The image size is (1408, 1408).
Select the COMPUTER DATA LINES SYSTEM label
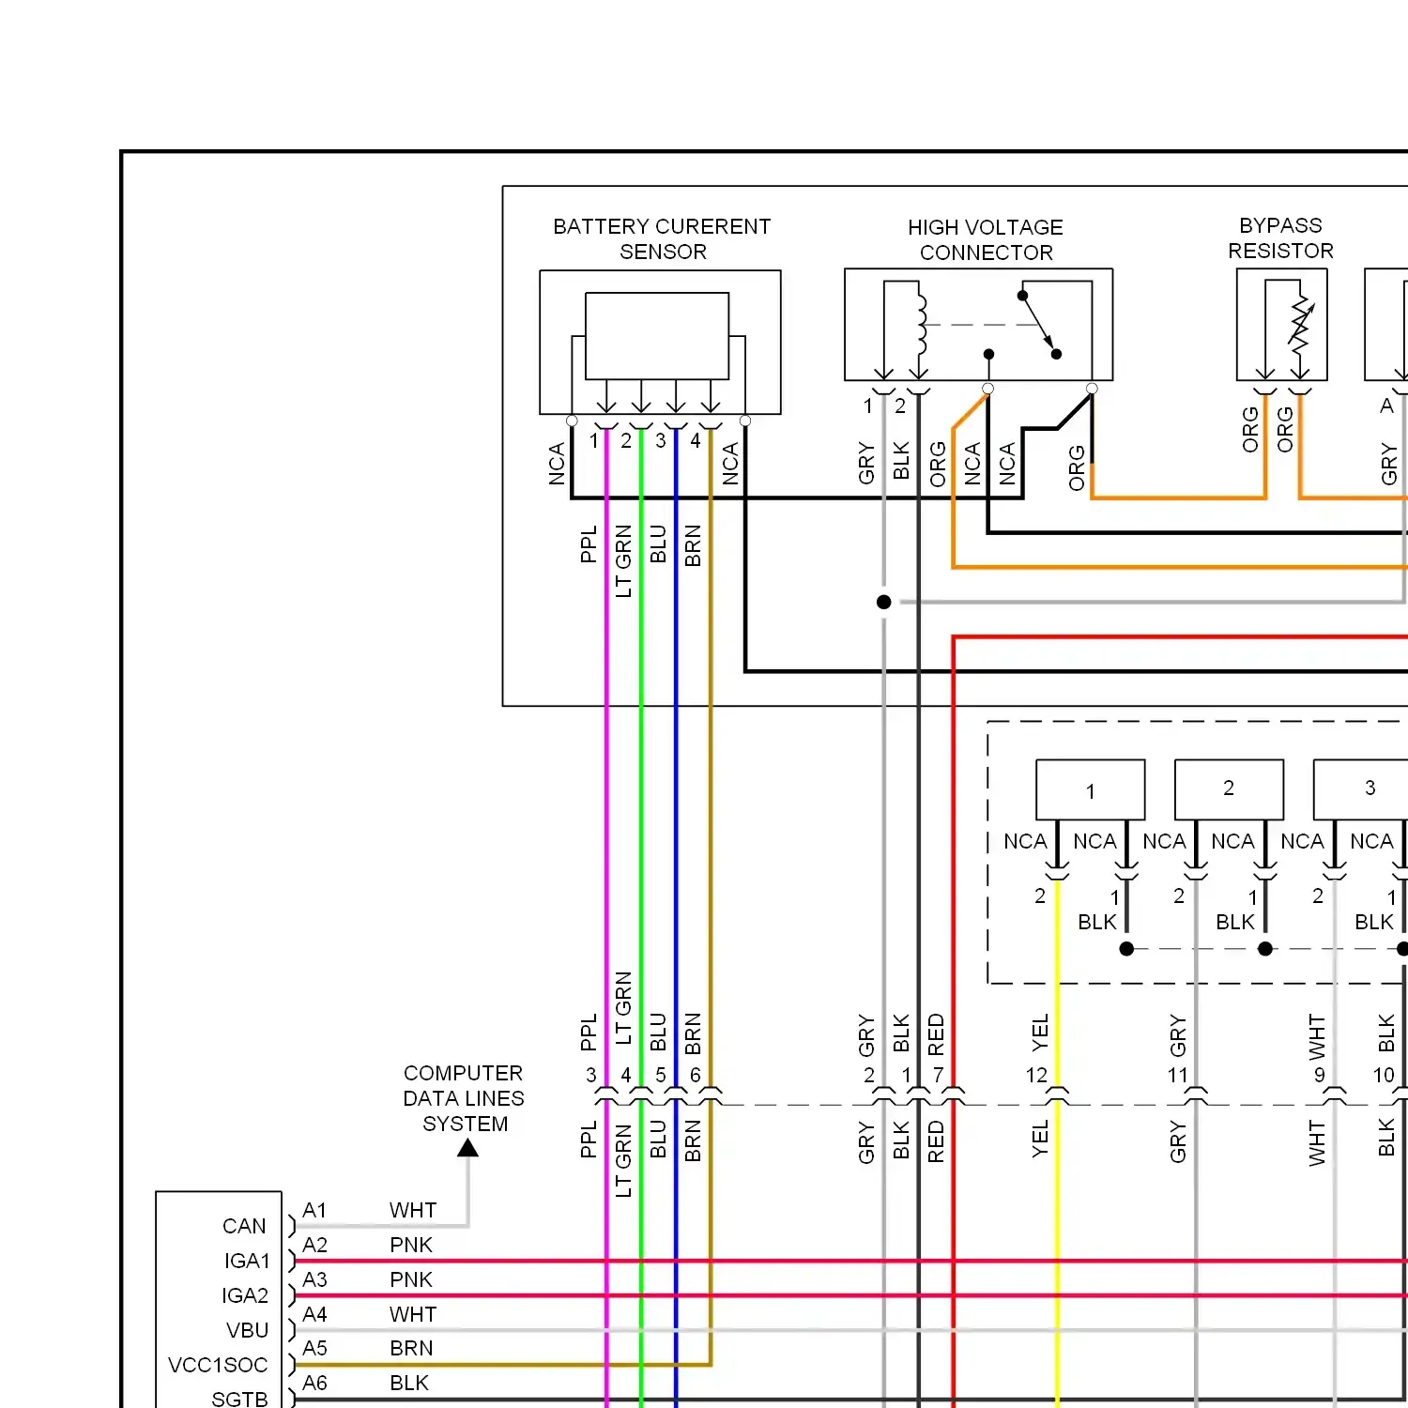click(x=464, y=1098)
